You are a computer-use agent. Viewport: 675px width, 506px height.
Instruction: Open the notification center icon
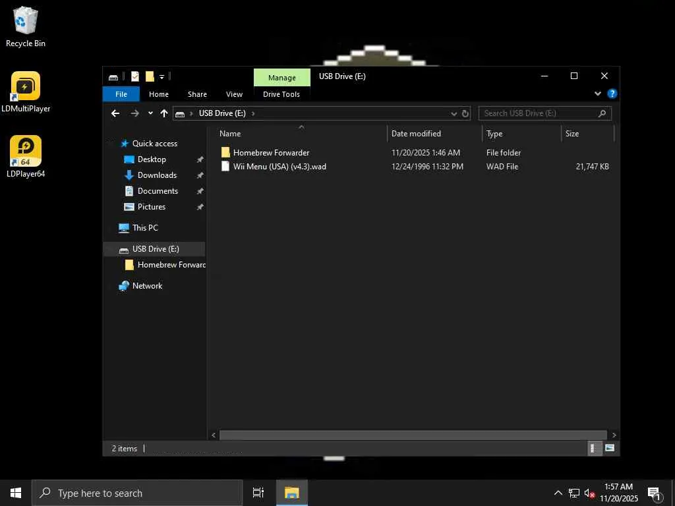[x=655, y=493]
